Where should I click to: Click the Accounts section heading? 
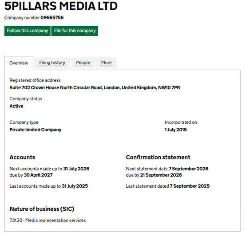click(22, 157)
